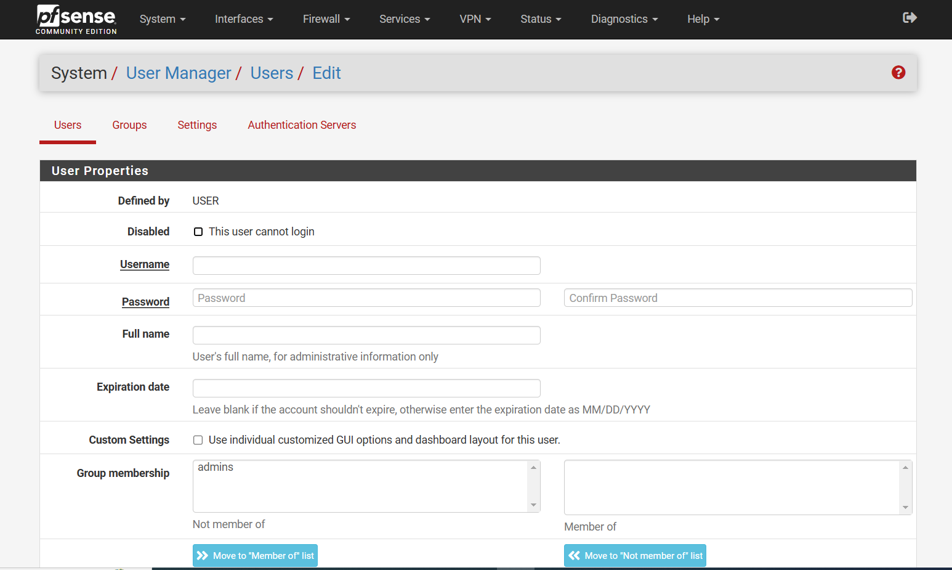952x570 pixels.
Task: Expand the System dropdown menu
Action: (162, 19)
